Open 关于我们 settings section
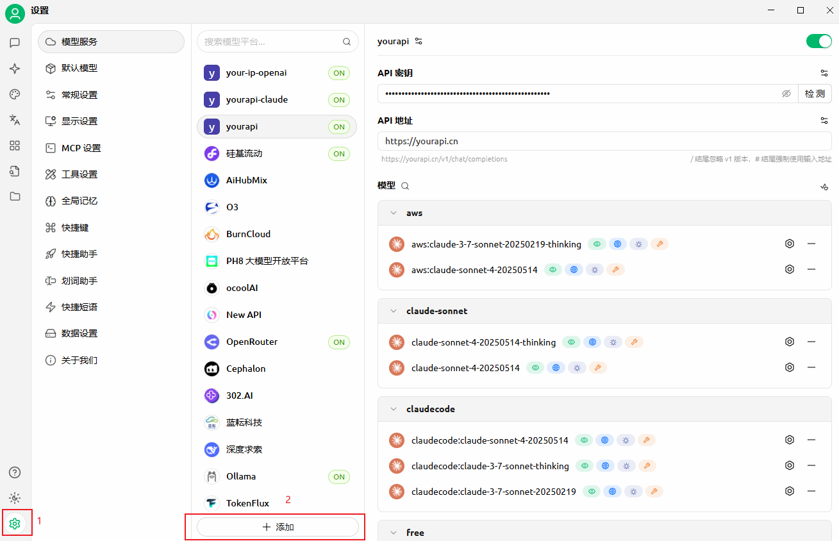The image size is (839, 541). coord(111,360)
